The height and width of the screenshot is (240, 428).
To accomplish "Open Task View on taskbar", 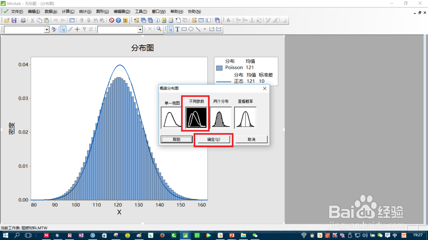I will [x=28, y=235].
